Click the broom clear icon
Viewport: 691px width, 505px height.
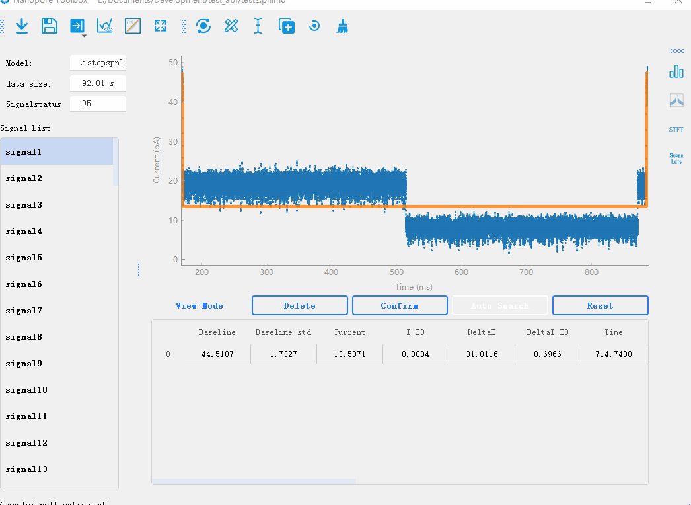(342, 26)
